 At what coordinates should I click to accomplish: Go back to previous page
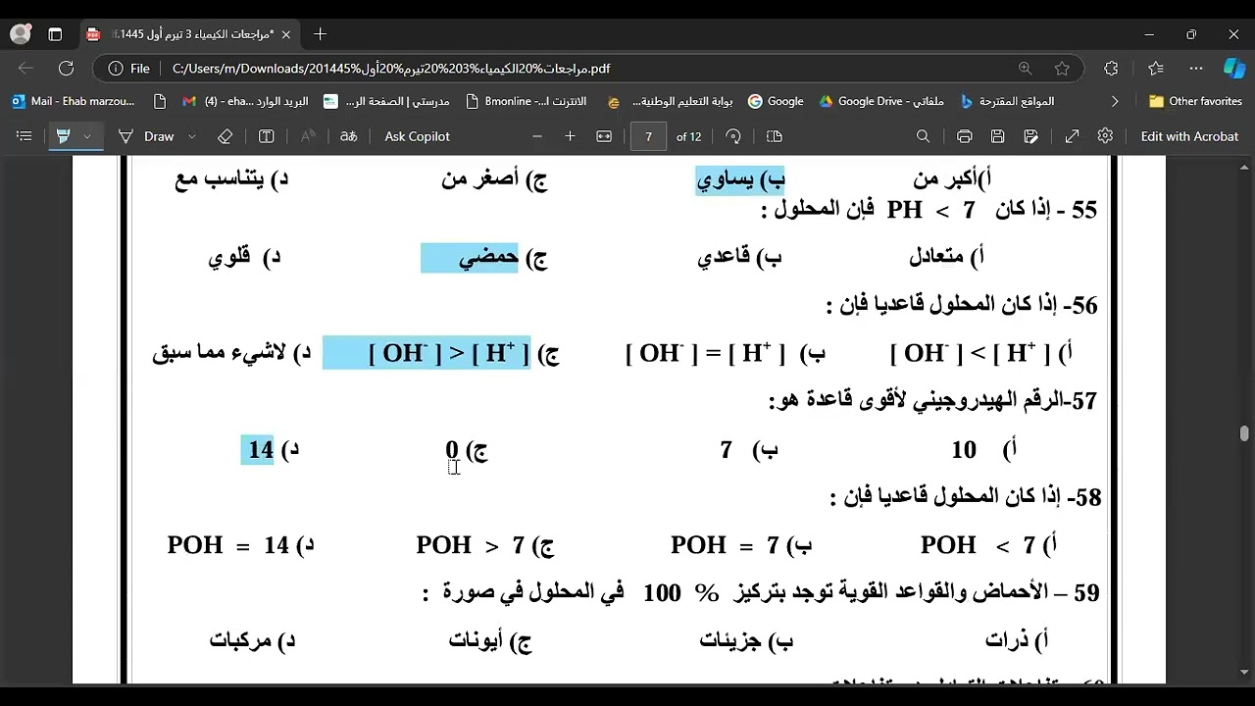tap(25, 69)
